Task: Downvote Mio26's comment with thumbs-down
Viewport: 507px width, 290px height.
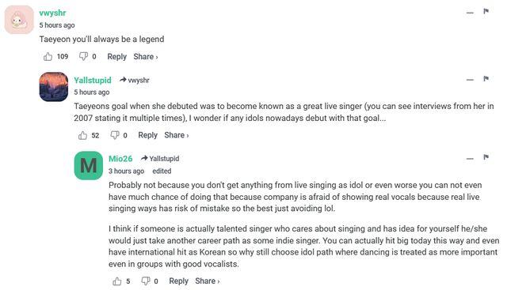Action: pyautogui.click(x=146, y=281)
